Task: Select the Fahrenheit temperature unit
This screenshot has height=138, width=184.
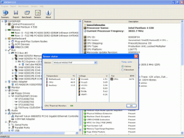Action: [x=123, y=70]
